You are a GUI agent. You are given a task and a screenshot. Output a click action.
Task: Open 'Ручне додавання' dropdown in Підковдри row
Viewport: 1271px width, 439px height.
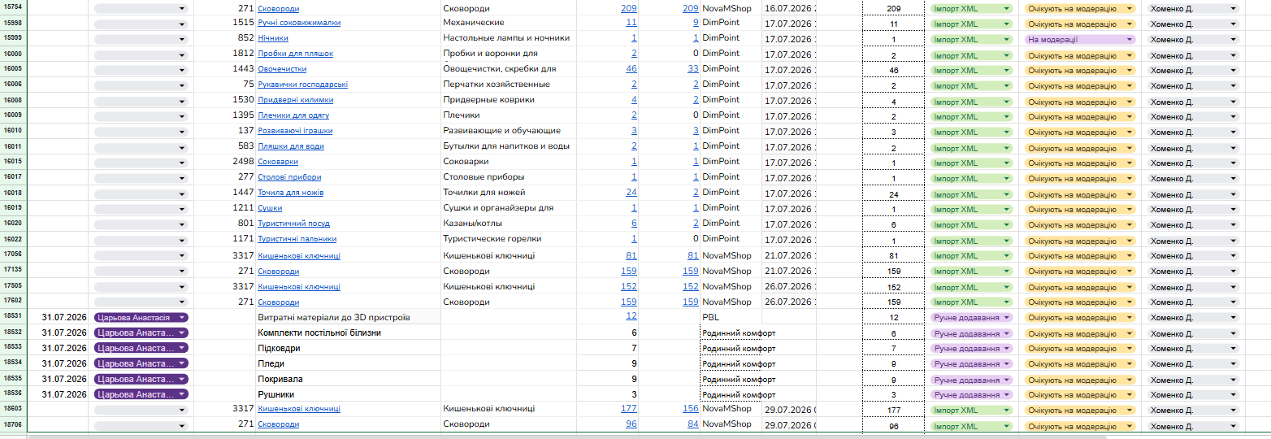[x=970, y=349]
